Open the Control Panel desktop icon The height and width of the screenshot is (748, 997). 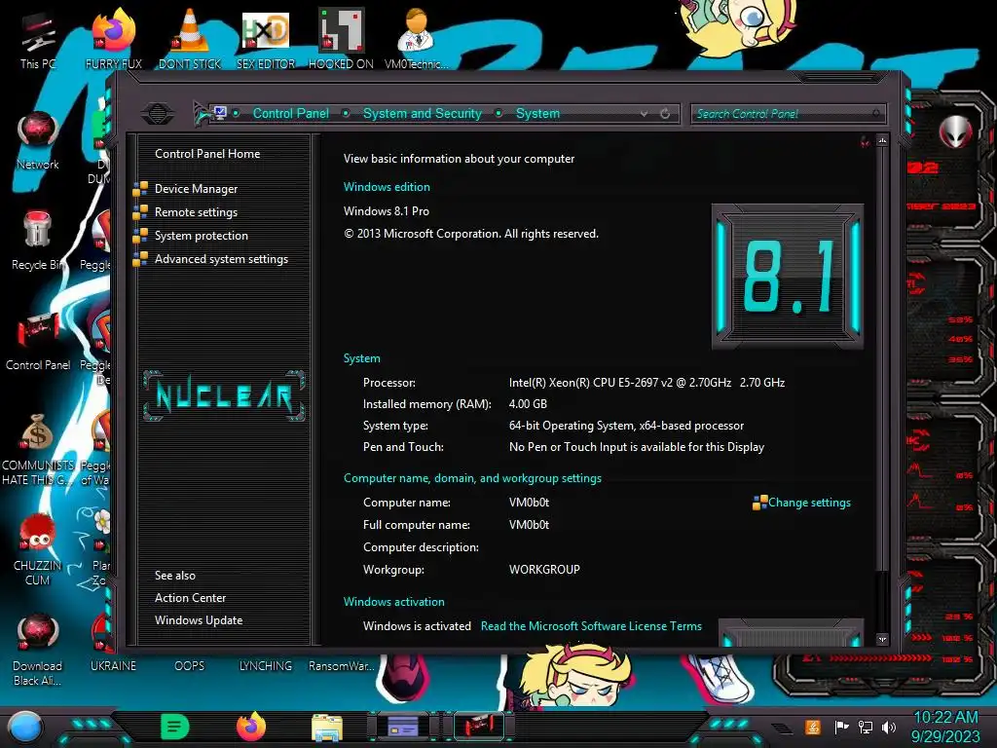pos(38,342)
